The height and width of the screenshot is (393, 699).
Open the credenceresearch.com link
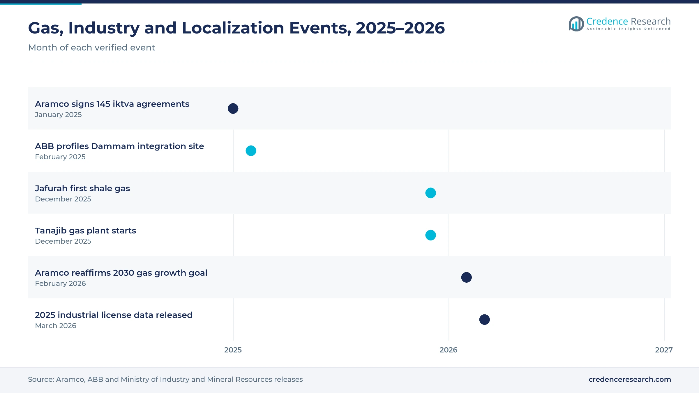click(x=630, y=379)
